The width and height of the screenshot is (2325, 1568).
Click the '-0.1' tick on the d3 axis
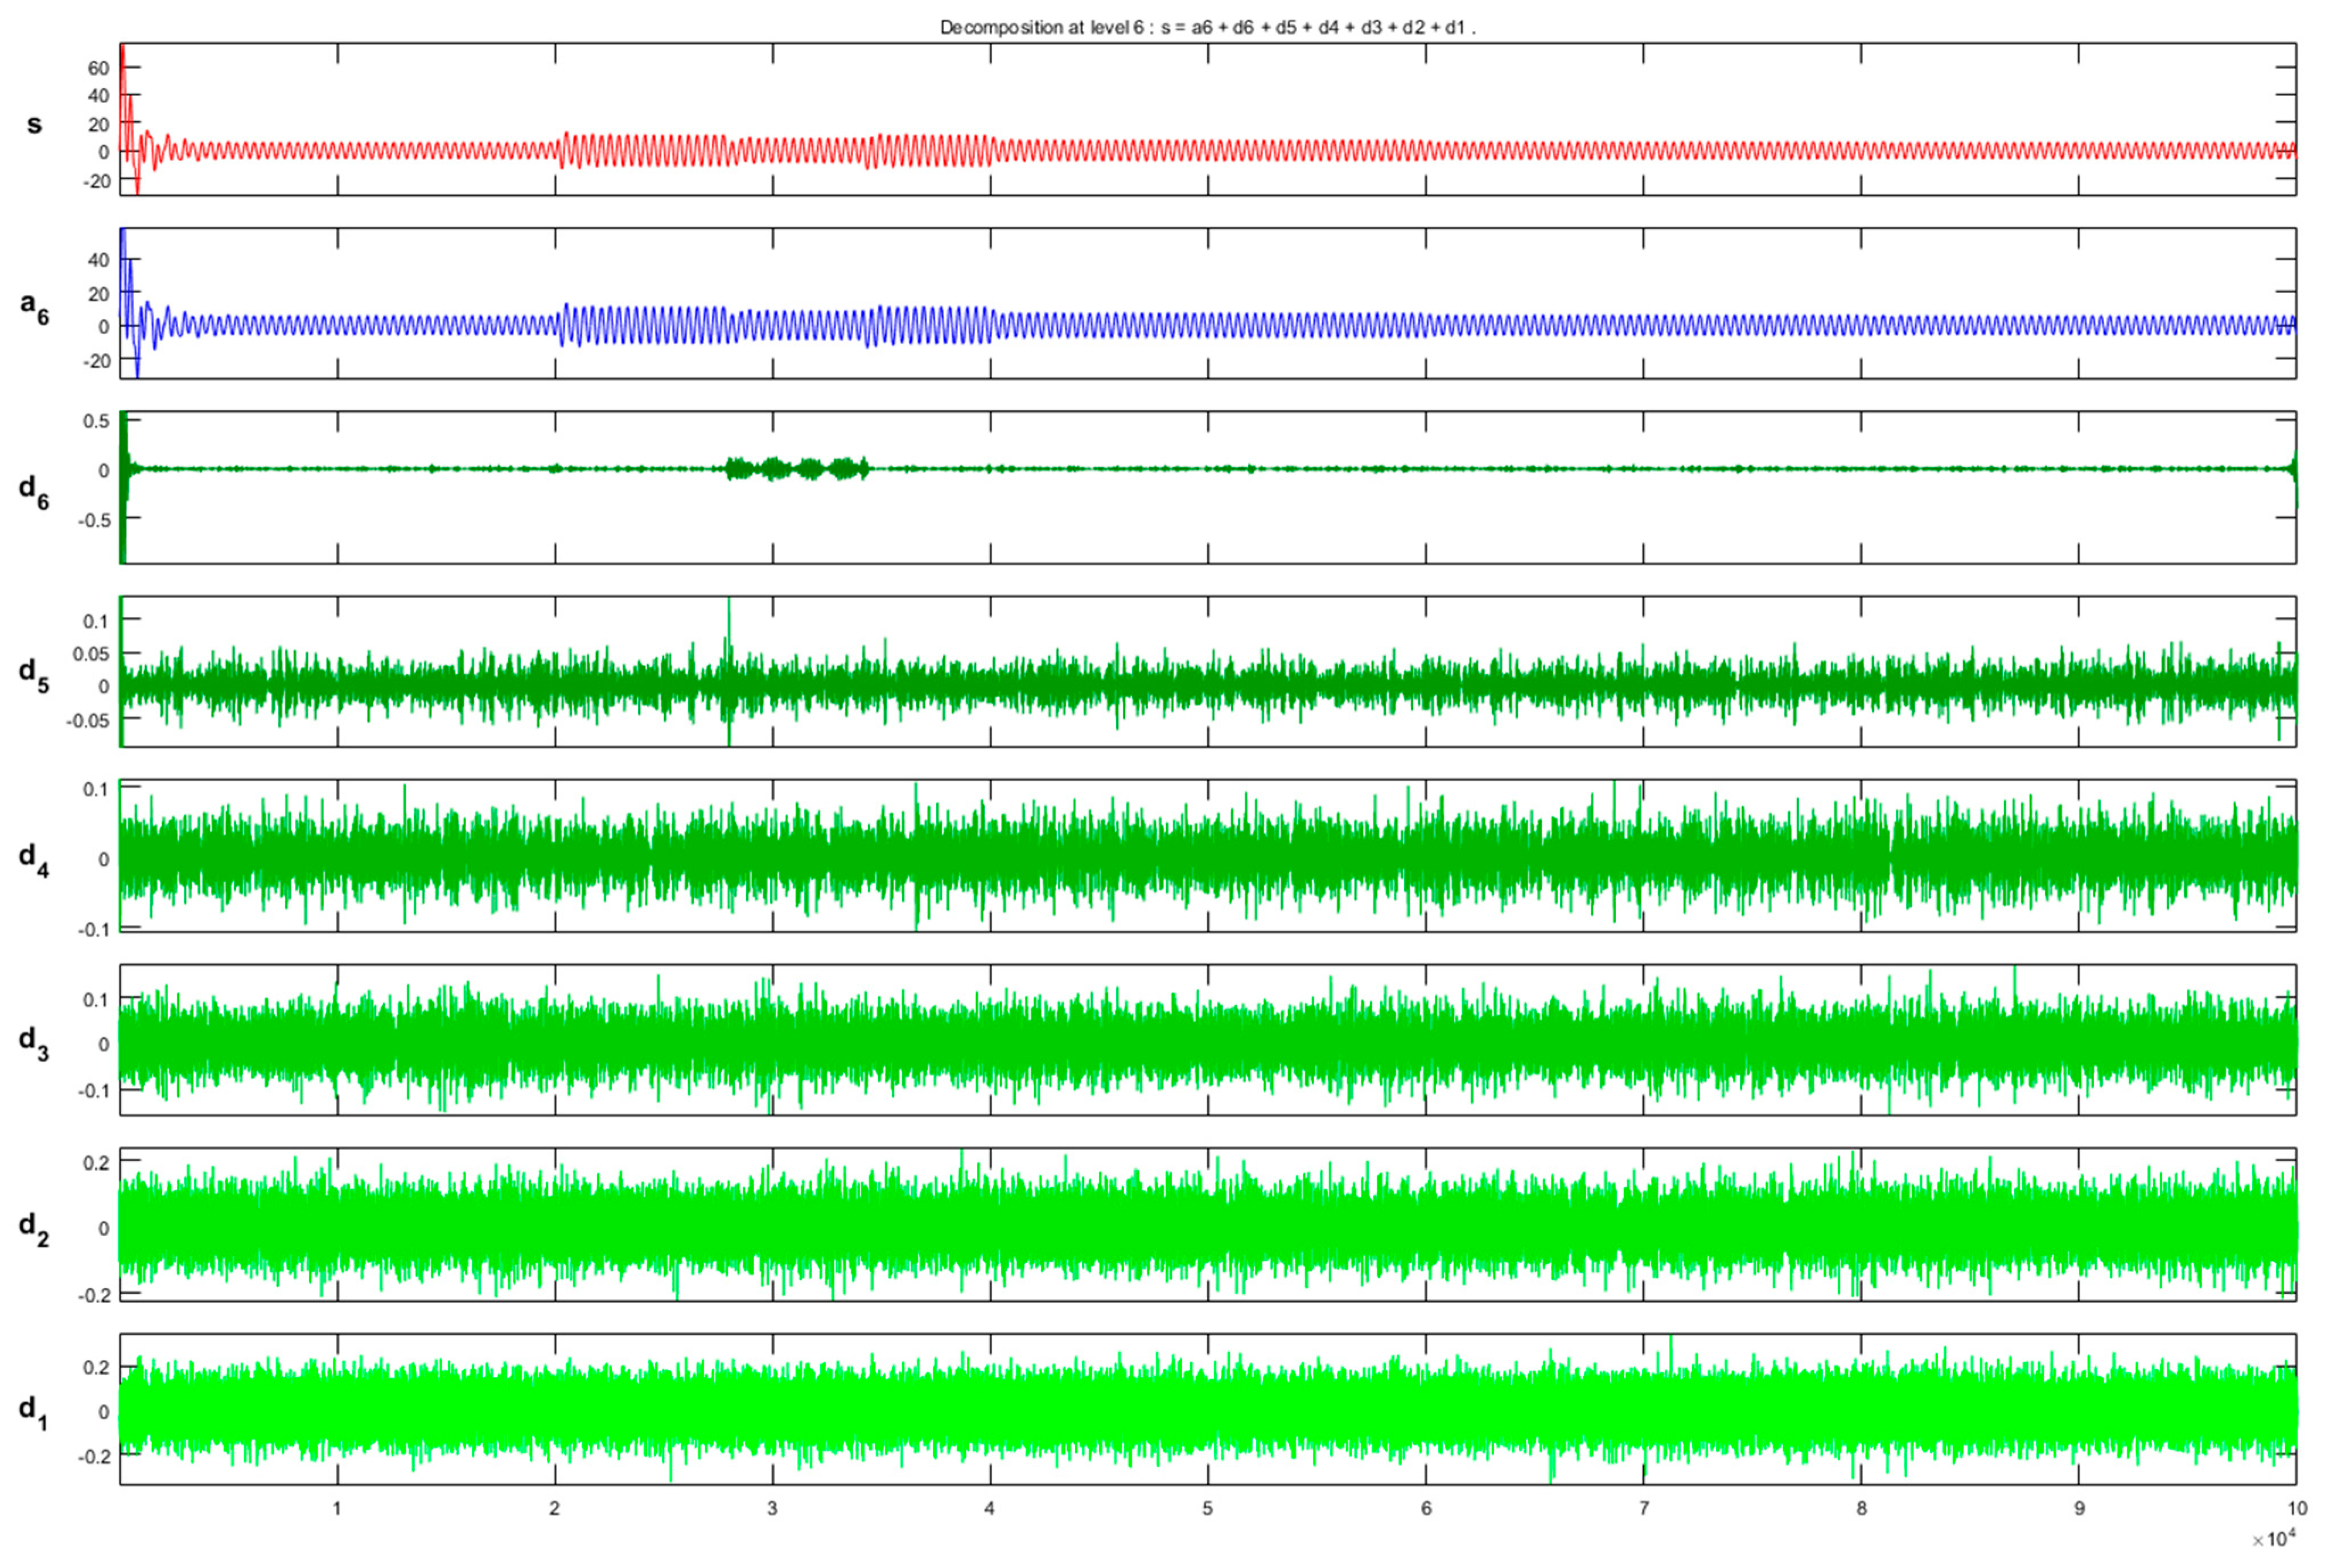click(93, 1090)
